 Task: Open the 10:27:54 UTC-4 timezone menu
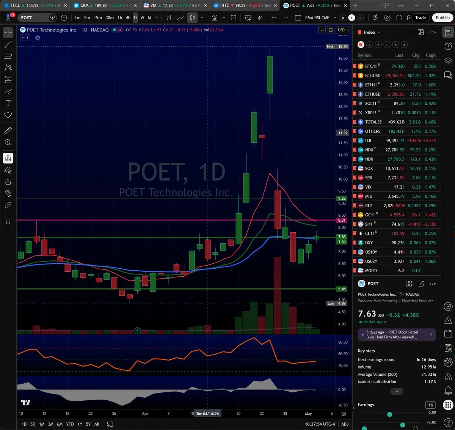[320, 424]
